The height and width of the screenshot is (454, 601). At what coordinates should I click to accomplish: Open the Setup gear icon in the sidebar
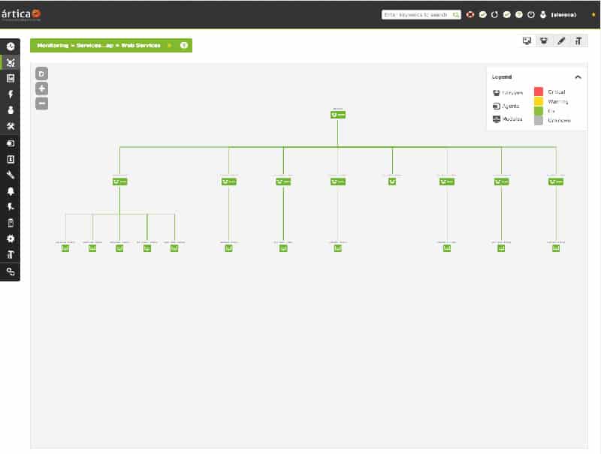point(11,239)
